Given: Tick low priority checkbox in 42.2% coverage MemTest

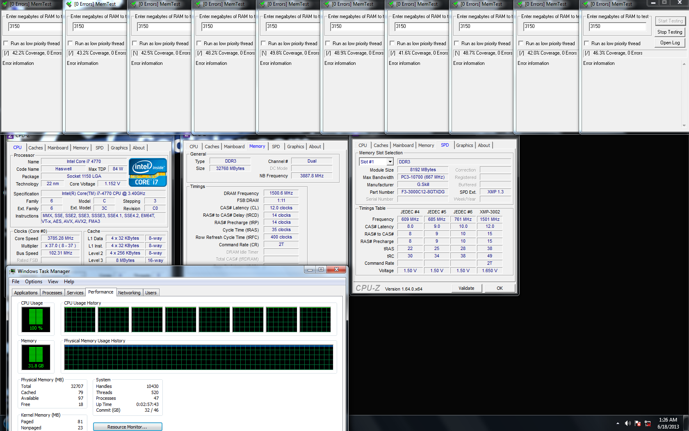Looking at the screenshot, I should click(x=6, y=43).
